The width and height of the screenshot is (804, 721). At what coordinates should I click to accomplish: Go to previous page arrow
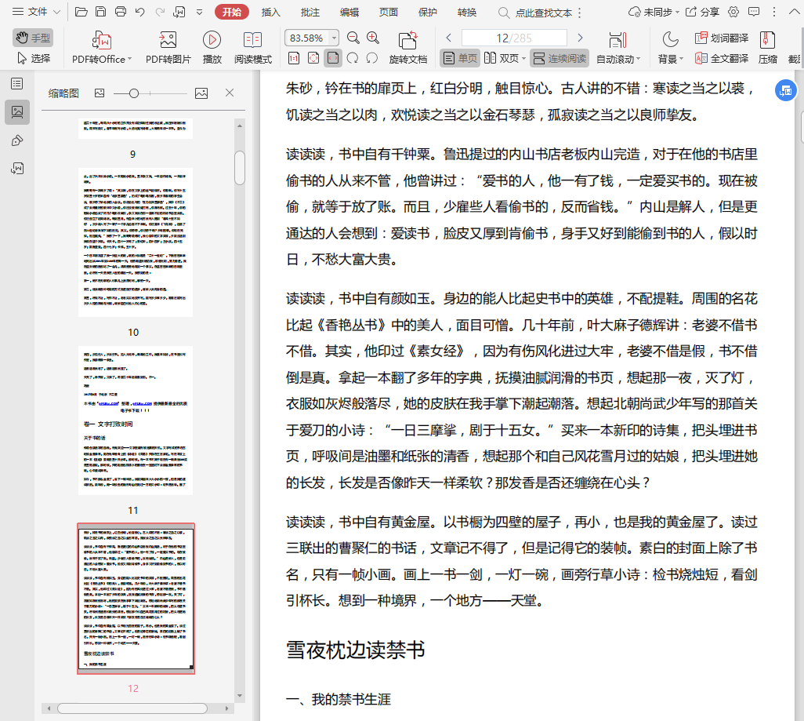[x=449, y=38]
